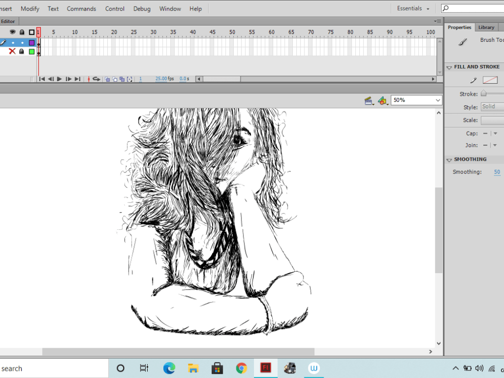This screenshot has height=378, width=504.
Task: Open the Modify Onion Markers icon
Action: pos(130,79)
